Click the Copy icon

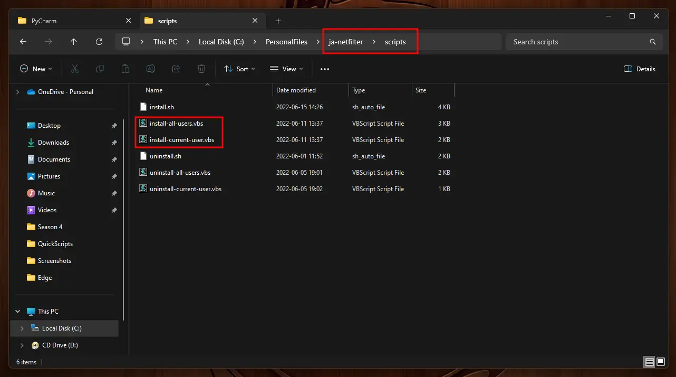pyautogui.click(x=100, y=69)
